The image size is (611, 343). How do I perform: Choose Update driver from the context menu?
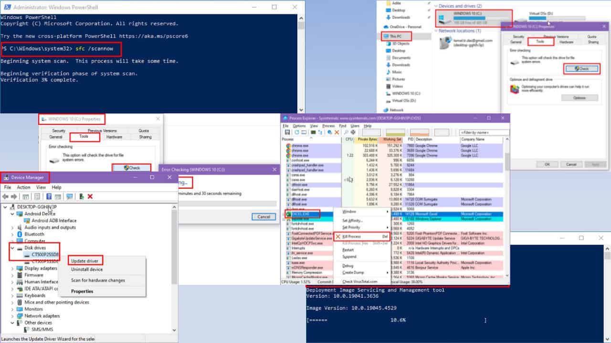85,261
